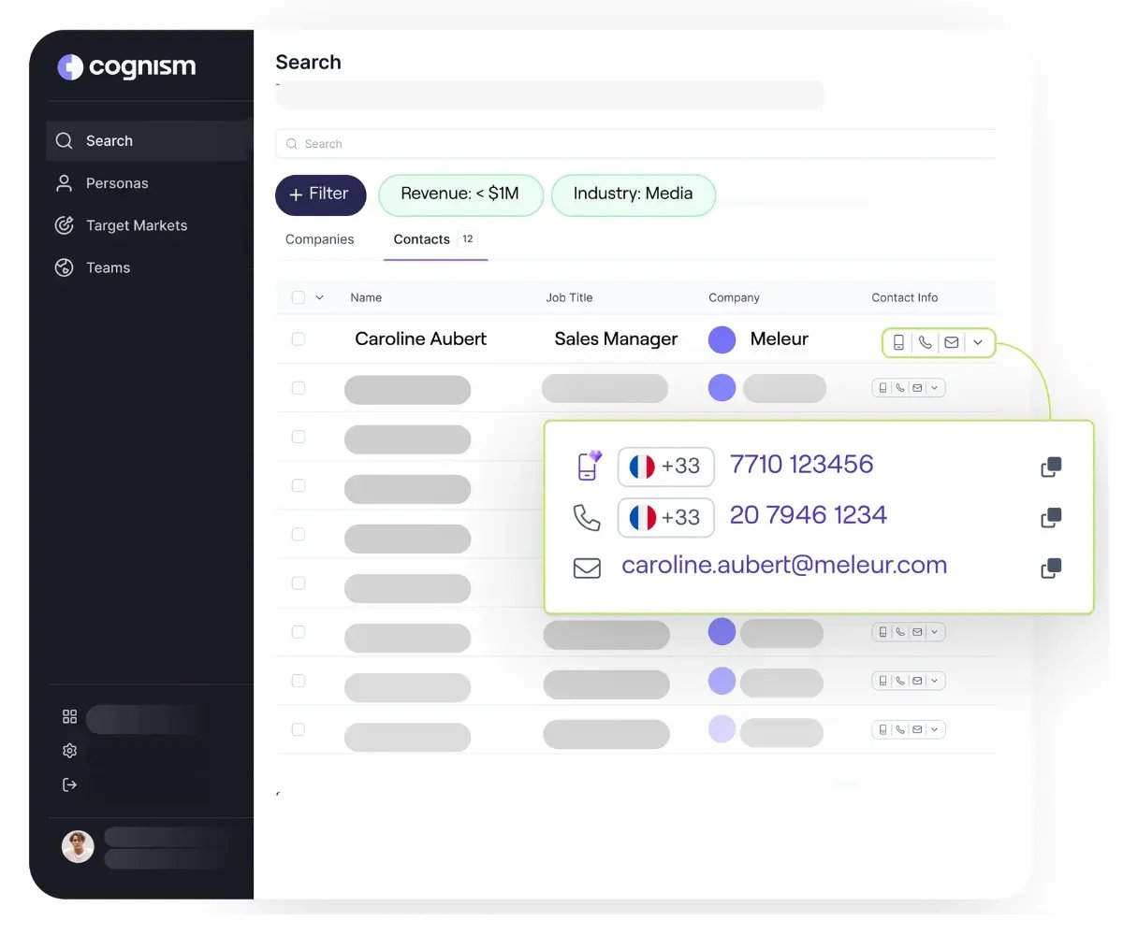The image size is (1123, 935).
Task: Select the +33 code beside mobile number
Action: coord(666,467)
